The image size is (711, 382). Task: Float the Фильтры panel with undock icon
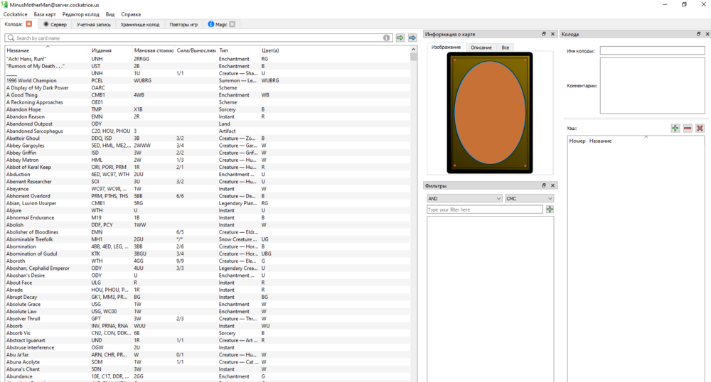point(544,186)
